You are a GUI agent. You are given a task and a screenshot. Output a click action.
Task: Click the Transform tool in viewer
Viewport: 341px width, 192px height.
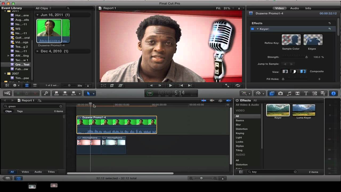pos(103,86)
